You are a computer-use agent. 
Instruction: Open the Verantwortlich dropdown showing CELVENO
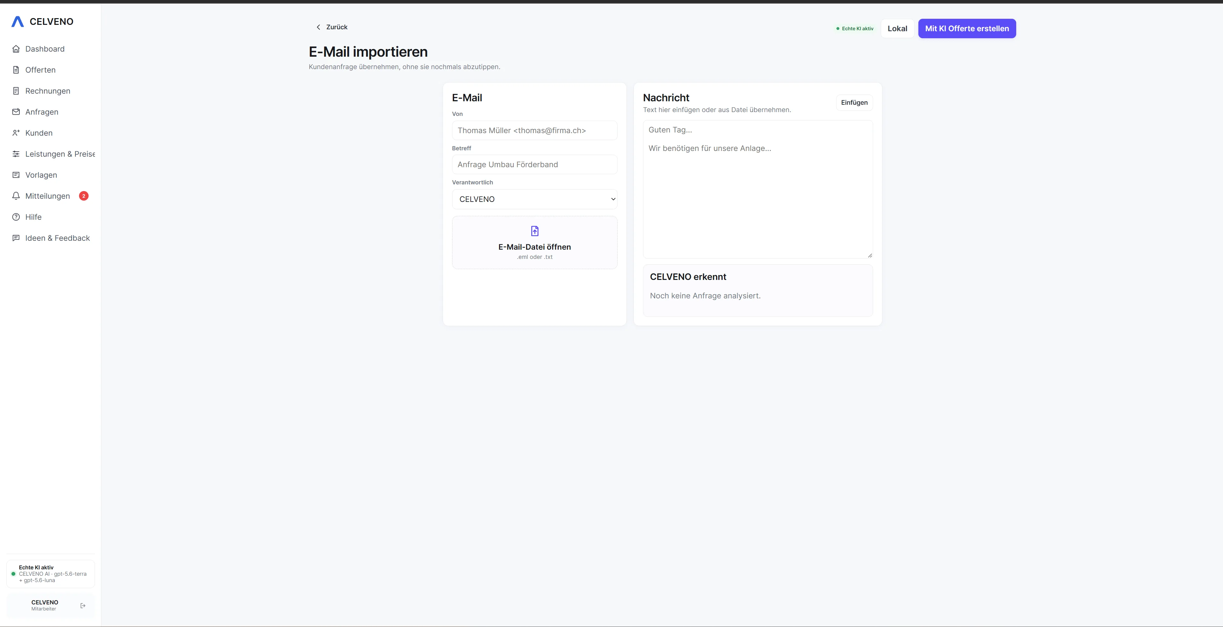tap(535, 199)
